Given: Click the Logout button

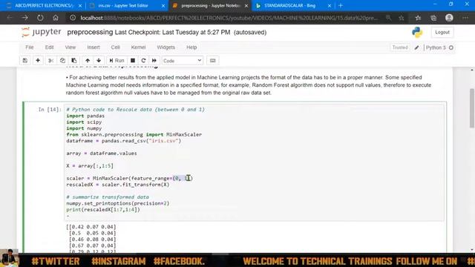Looking at the screenshot, I should point(442,32).
